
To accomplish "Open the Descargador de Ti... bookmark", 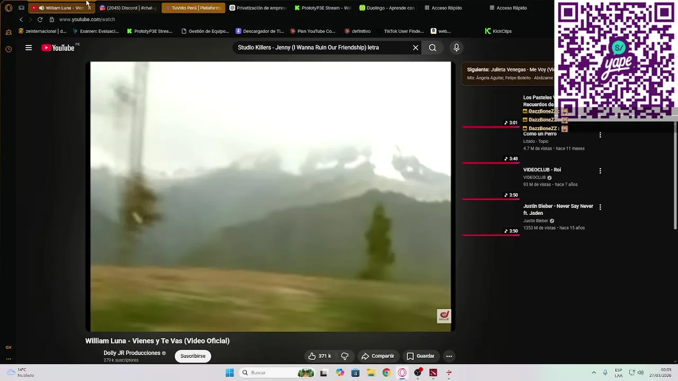I will click(260, 31).
